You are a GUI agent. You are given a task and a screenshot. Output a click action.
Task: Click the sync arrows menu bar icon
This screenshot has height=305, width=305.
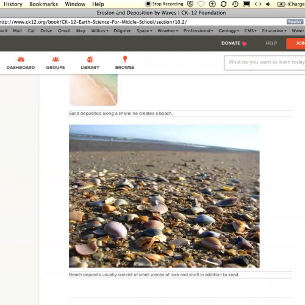[x=224, y=4]
